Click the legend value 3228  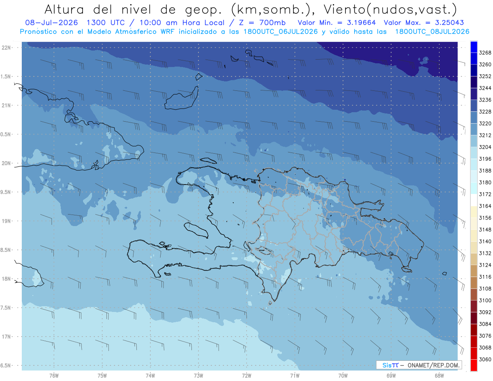[x=485, y=112]
